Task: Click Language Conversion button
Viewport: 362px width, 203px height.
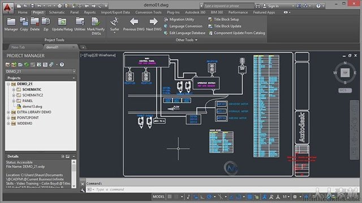Action: click(183, 27)
